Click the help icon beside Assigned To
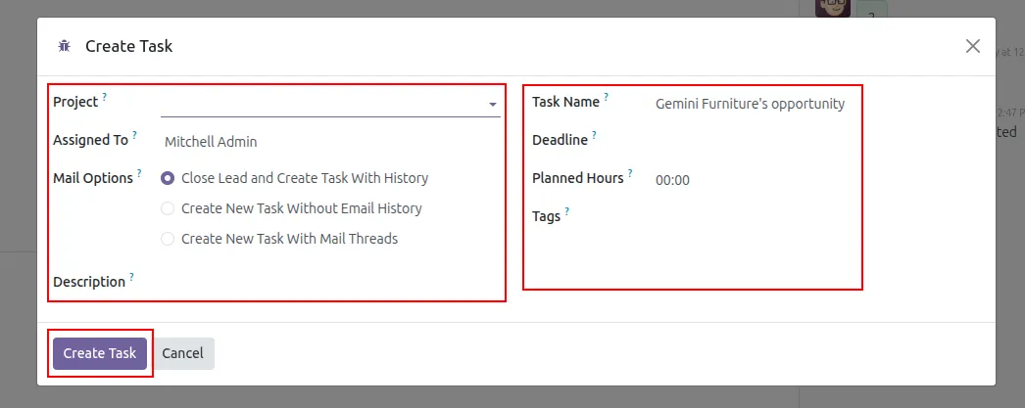This screenshot has height=408, width=1025. 134,135
